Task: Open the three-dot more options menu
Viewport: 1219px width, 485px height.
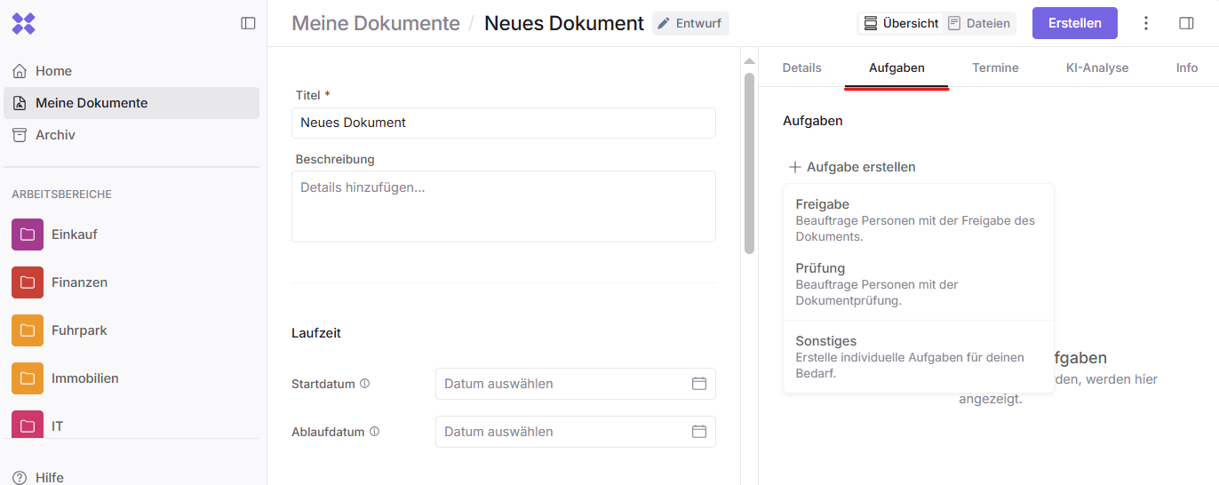Action: [x=1146, y=23]
